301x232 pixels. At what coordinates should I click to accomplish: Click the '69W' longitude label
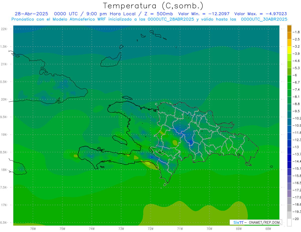239,229
